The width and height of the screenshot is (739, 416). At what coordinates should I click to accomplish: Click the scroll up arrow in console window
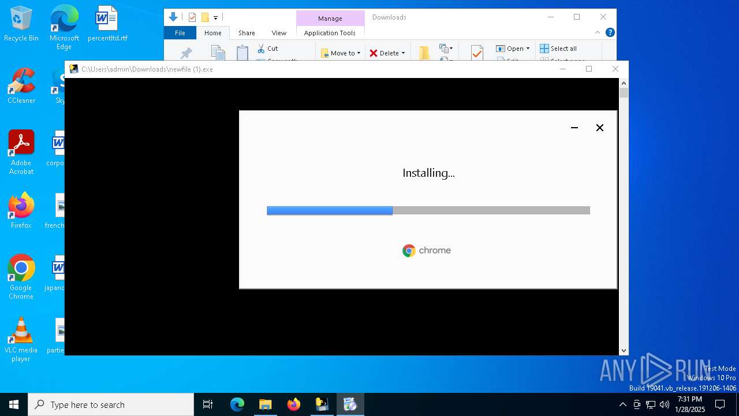click(x=624, y=83)
